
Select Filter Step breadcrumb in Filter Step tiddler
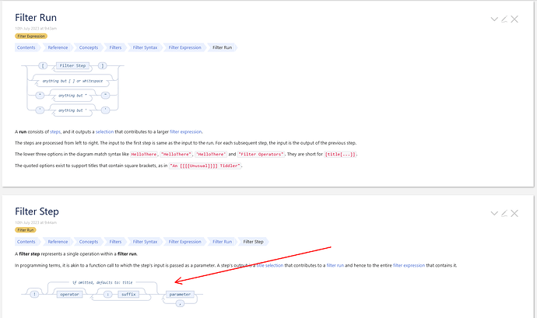[254, 242]
